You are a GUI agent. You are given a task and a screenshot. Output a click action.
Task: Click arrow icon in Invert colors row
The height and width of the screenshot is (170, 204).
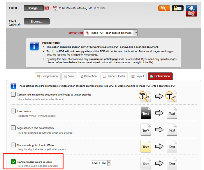[x=159, y=113]
